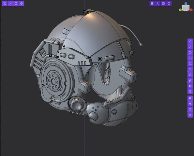Toggle construction axes icon
Image resolution: width=194 pixels, height=156 pixels.
[x=158, y=4]
